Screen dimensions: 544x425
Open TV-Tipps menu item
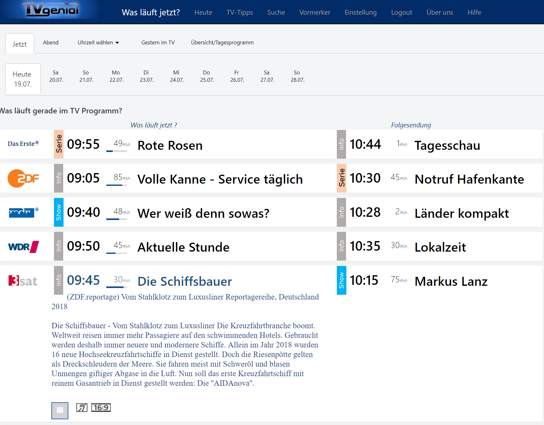(240, 12)
